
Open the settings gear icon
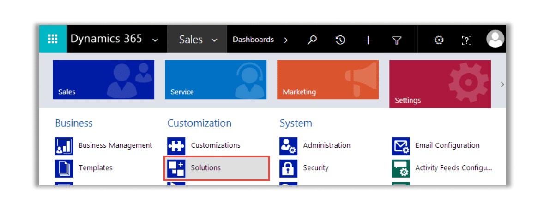439,40
